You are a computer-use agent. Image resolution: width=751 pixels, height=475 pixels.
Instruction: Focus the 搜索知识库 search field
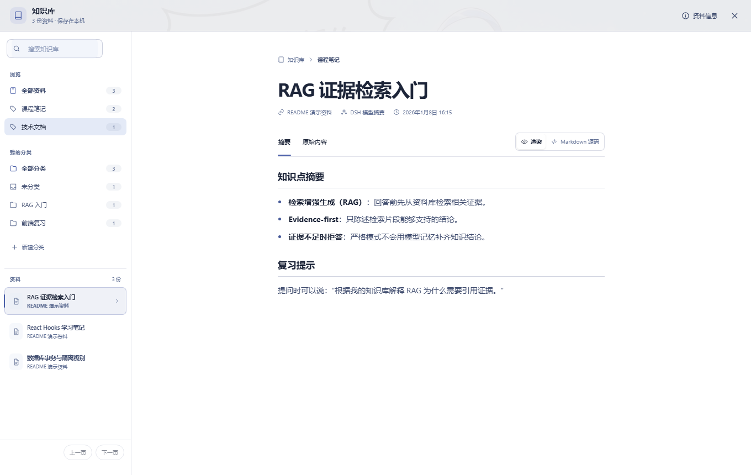point(55,49)
